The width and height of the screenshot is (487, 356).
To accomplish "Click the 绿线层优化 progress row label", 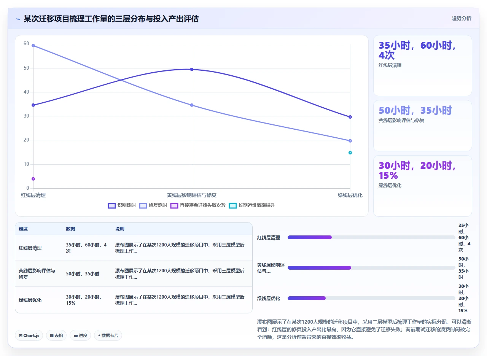I will point(269,299).
